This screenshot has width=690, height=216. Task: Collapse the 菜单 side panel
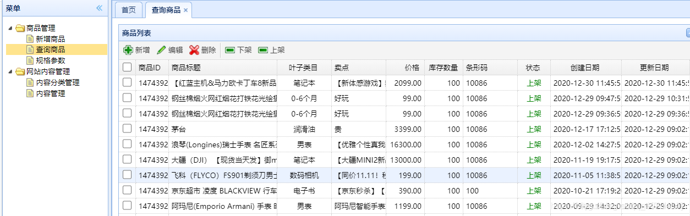click(x=99, y=8)
